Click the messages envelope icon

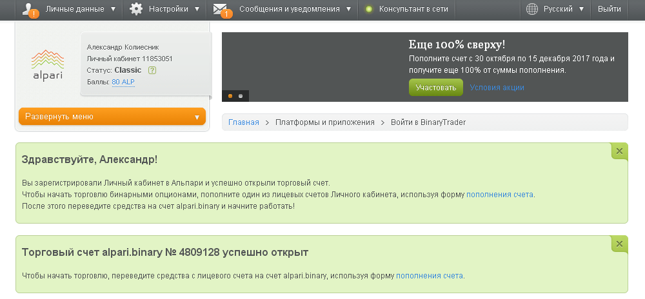[x=221, y=9]
